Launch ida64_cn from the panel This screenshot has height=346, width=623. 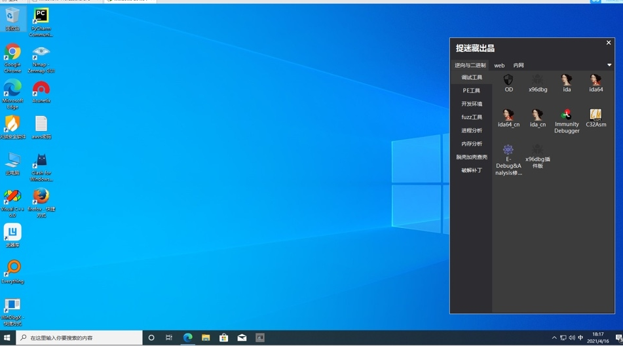[x=508, y=118]
